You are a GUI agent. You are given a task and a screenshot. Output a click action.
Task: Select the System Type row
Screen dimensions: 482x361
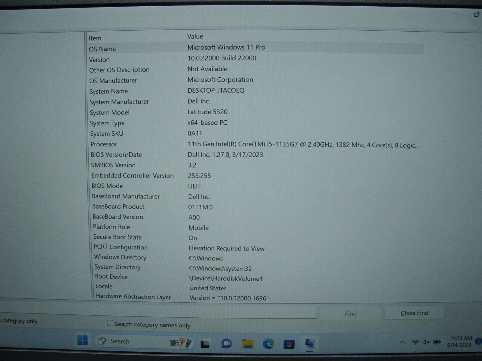pos(256,123)
